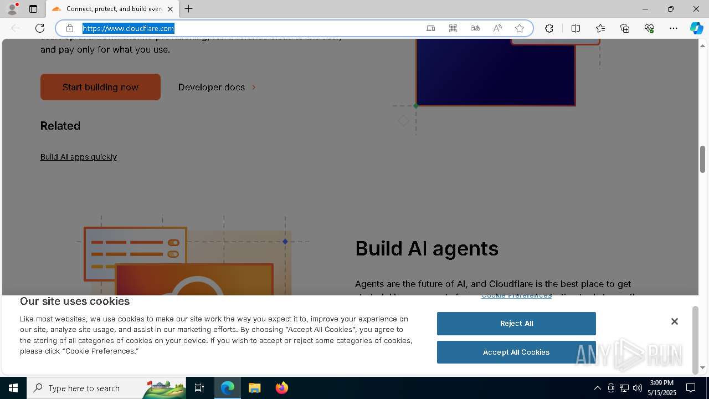709x399 pixels.
Task: Click the Related heading text
Action: [60, 126]
